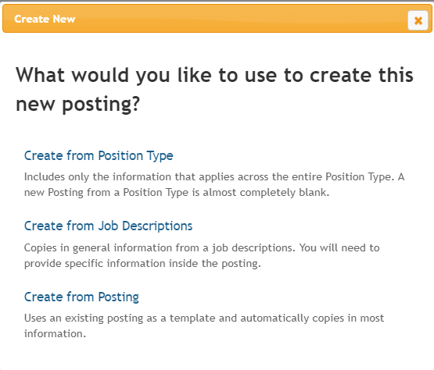434x370 pixels.
Task: Select the Create from Posting link
Action: (81, 297)
